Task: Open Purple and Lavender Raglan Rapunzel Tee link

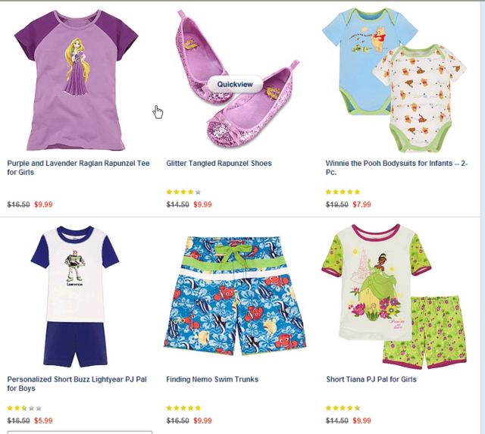Action: 78,167
